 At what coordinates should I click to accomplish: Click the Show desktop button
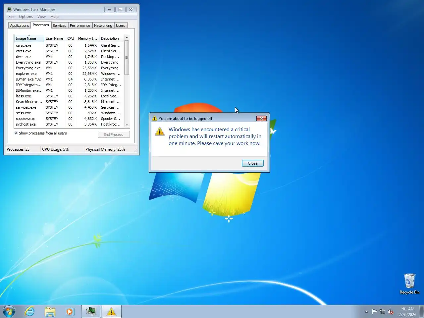(421, 311)
